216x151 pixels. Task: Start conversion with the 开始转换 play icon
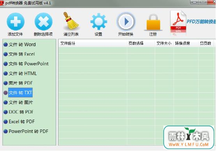point(126,22)
